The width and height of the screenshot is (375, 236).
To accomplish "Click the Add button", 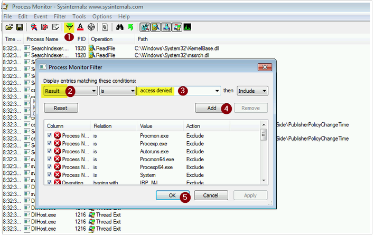I will point(212,108).
